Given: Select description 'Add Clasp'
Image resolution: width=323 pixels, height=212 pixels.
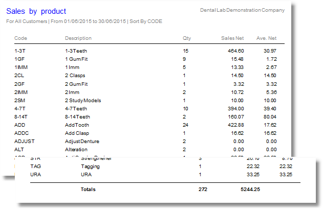Looking at the screenshot, I should tap(77, 133).
